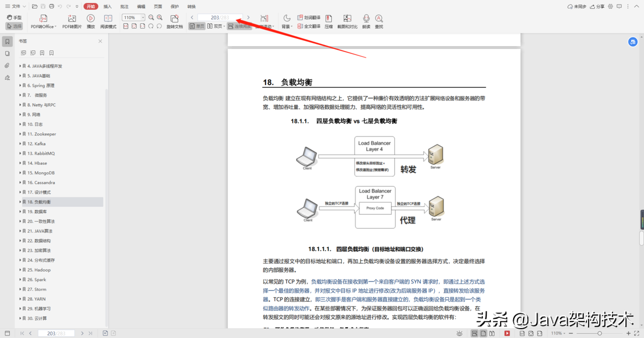Open the 转换 convert tab
Image resolution: width=644 pixels, height=338 pixels.
click(192, 6)
